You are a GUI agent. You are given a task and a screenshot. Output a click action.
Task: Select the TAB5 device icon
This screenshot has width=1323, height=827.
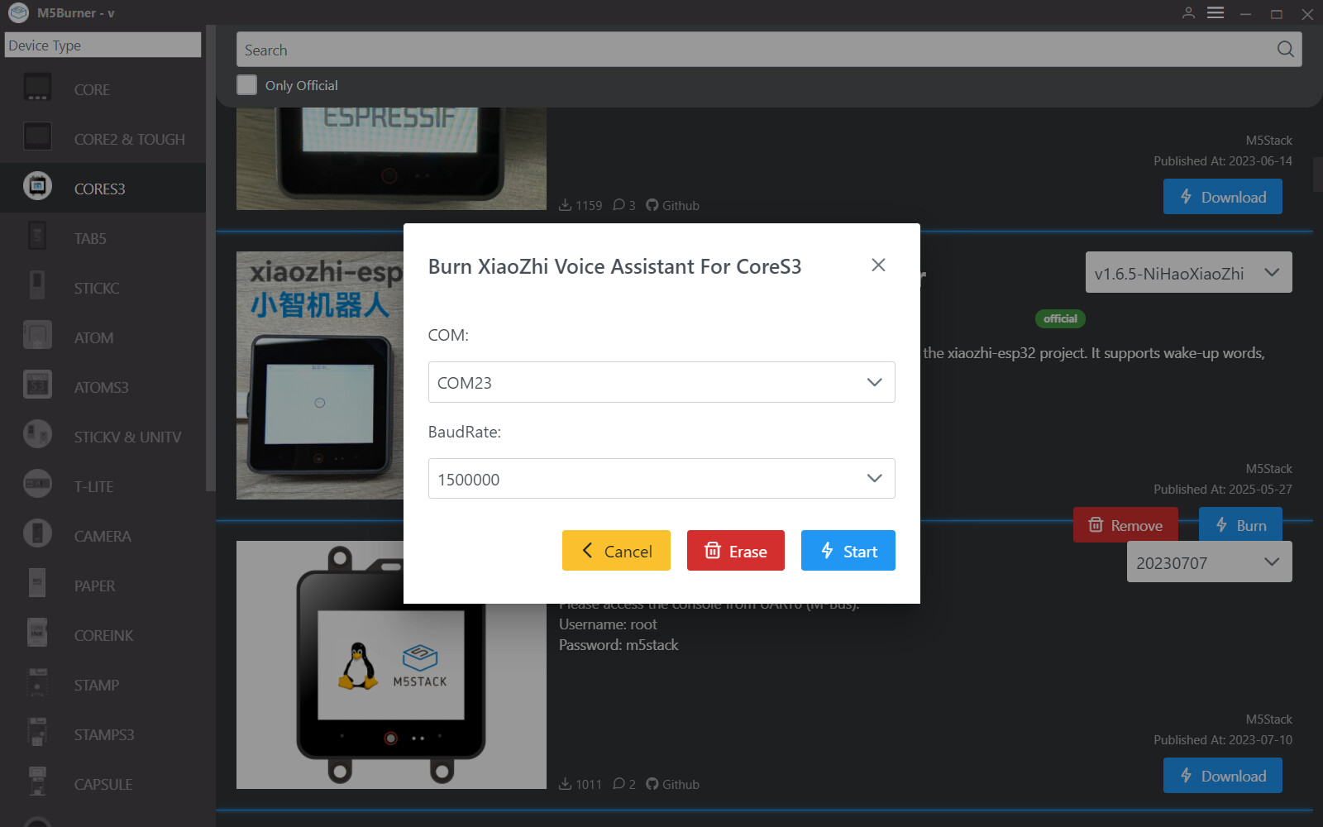37,237
